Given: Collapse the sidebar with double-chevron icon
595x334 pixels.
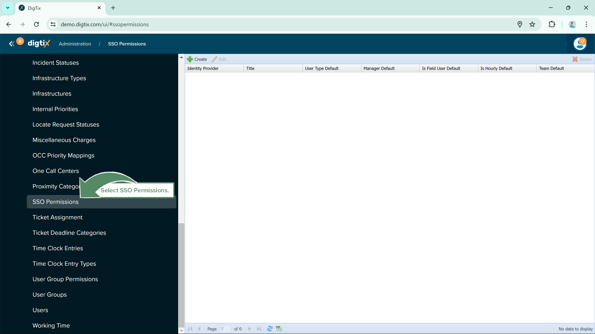Looking at the screenshot, I should [11, 44].
